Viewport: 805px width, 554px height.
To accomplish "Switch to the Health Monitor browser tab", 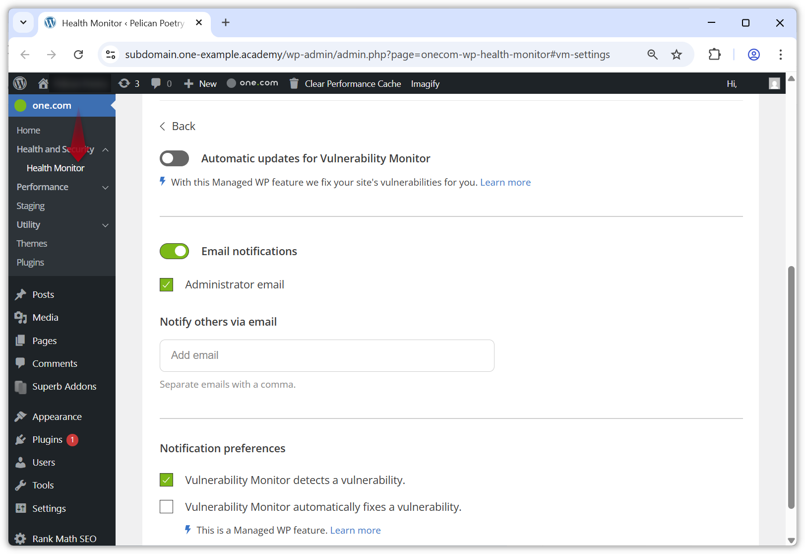I will tap(119, 23).
